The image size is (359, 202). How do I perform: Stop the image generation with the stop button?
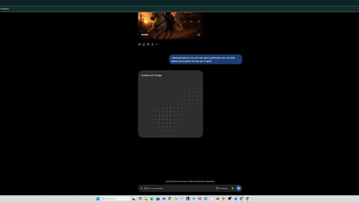[x=239, y=188]
